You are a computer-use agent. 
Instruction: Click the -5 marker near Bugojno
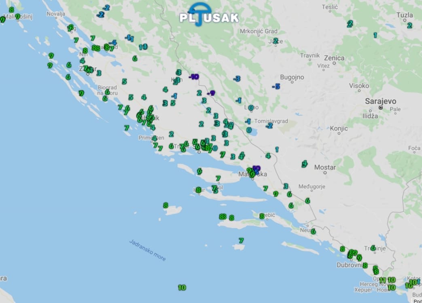tap(276, 86)
